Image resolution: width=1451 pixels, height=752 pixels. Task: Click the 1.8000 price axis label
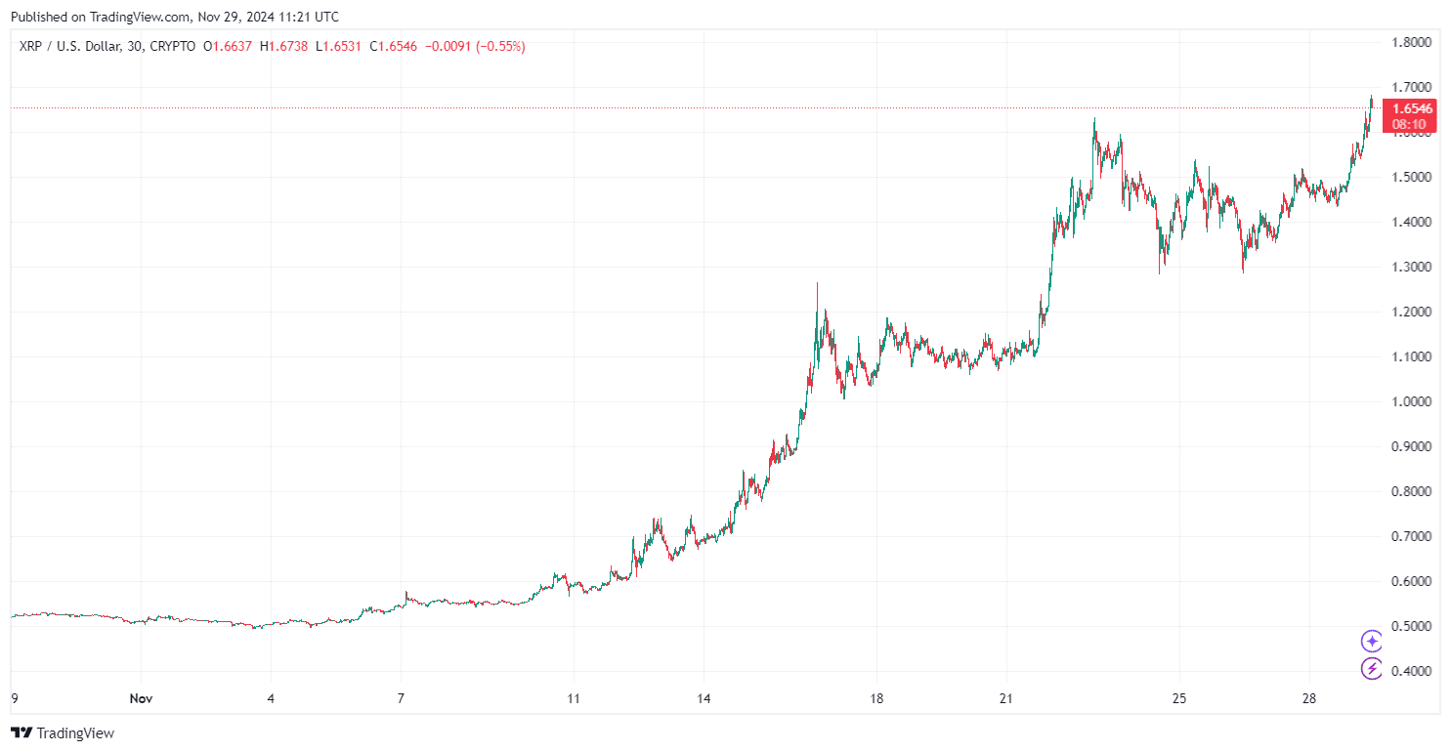[x=1412, y=42]
